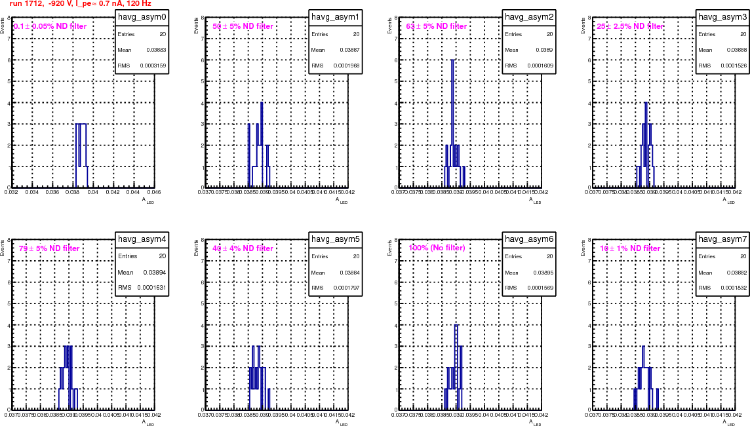Click the RMS value 0.0003159
The width and height of the screenshot is (750, 426).
tap(153, 66)
